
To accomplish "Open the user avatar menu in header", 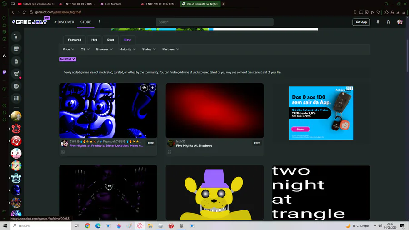I will click(x=399, y=22).
